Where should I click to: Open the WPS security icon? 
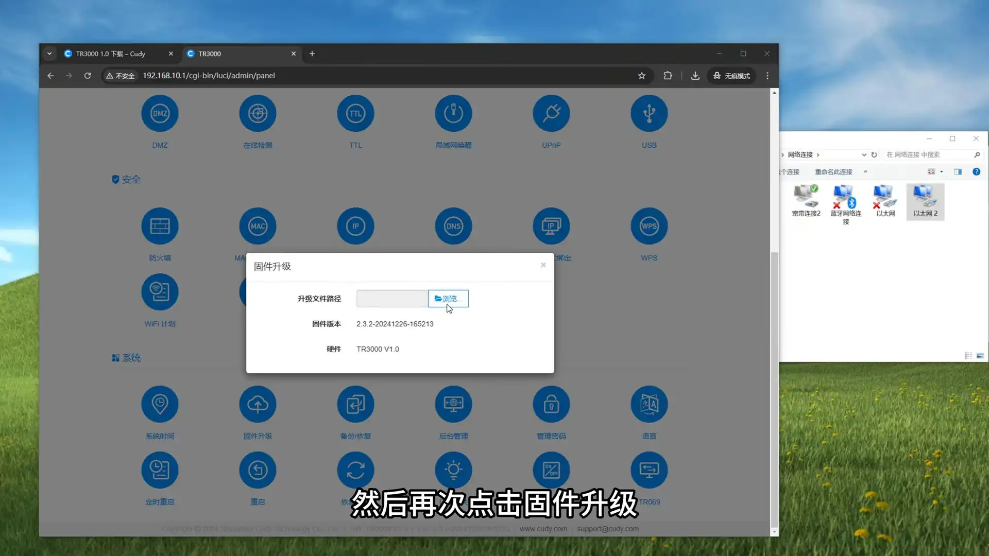coord(649,227)
